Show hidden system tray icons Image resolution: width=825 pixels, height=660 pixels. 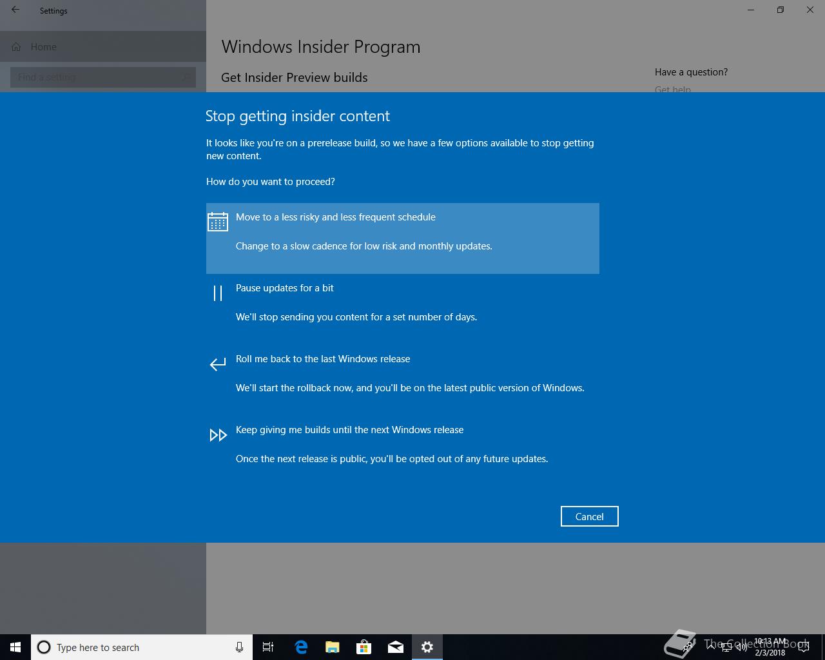coord(710,647)
